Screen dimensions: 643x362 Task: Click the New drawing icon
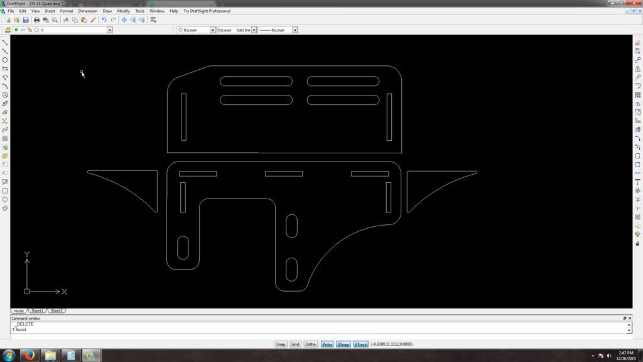[x=8, y=19]
